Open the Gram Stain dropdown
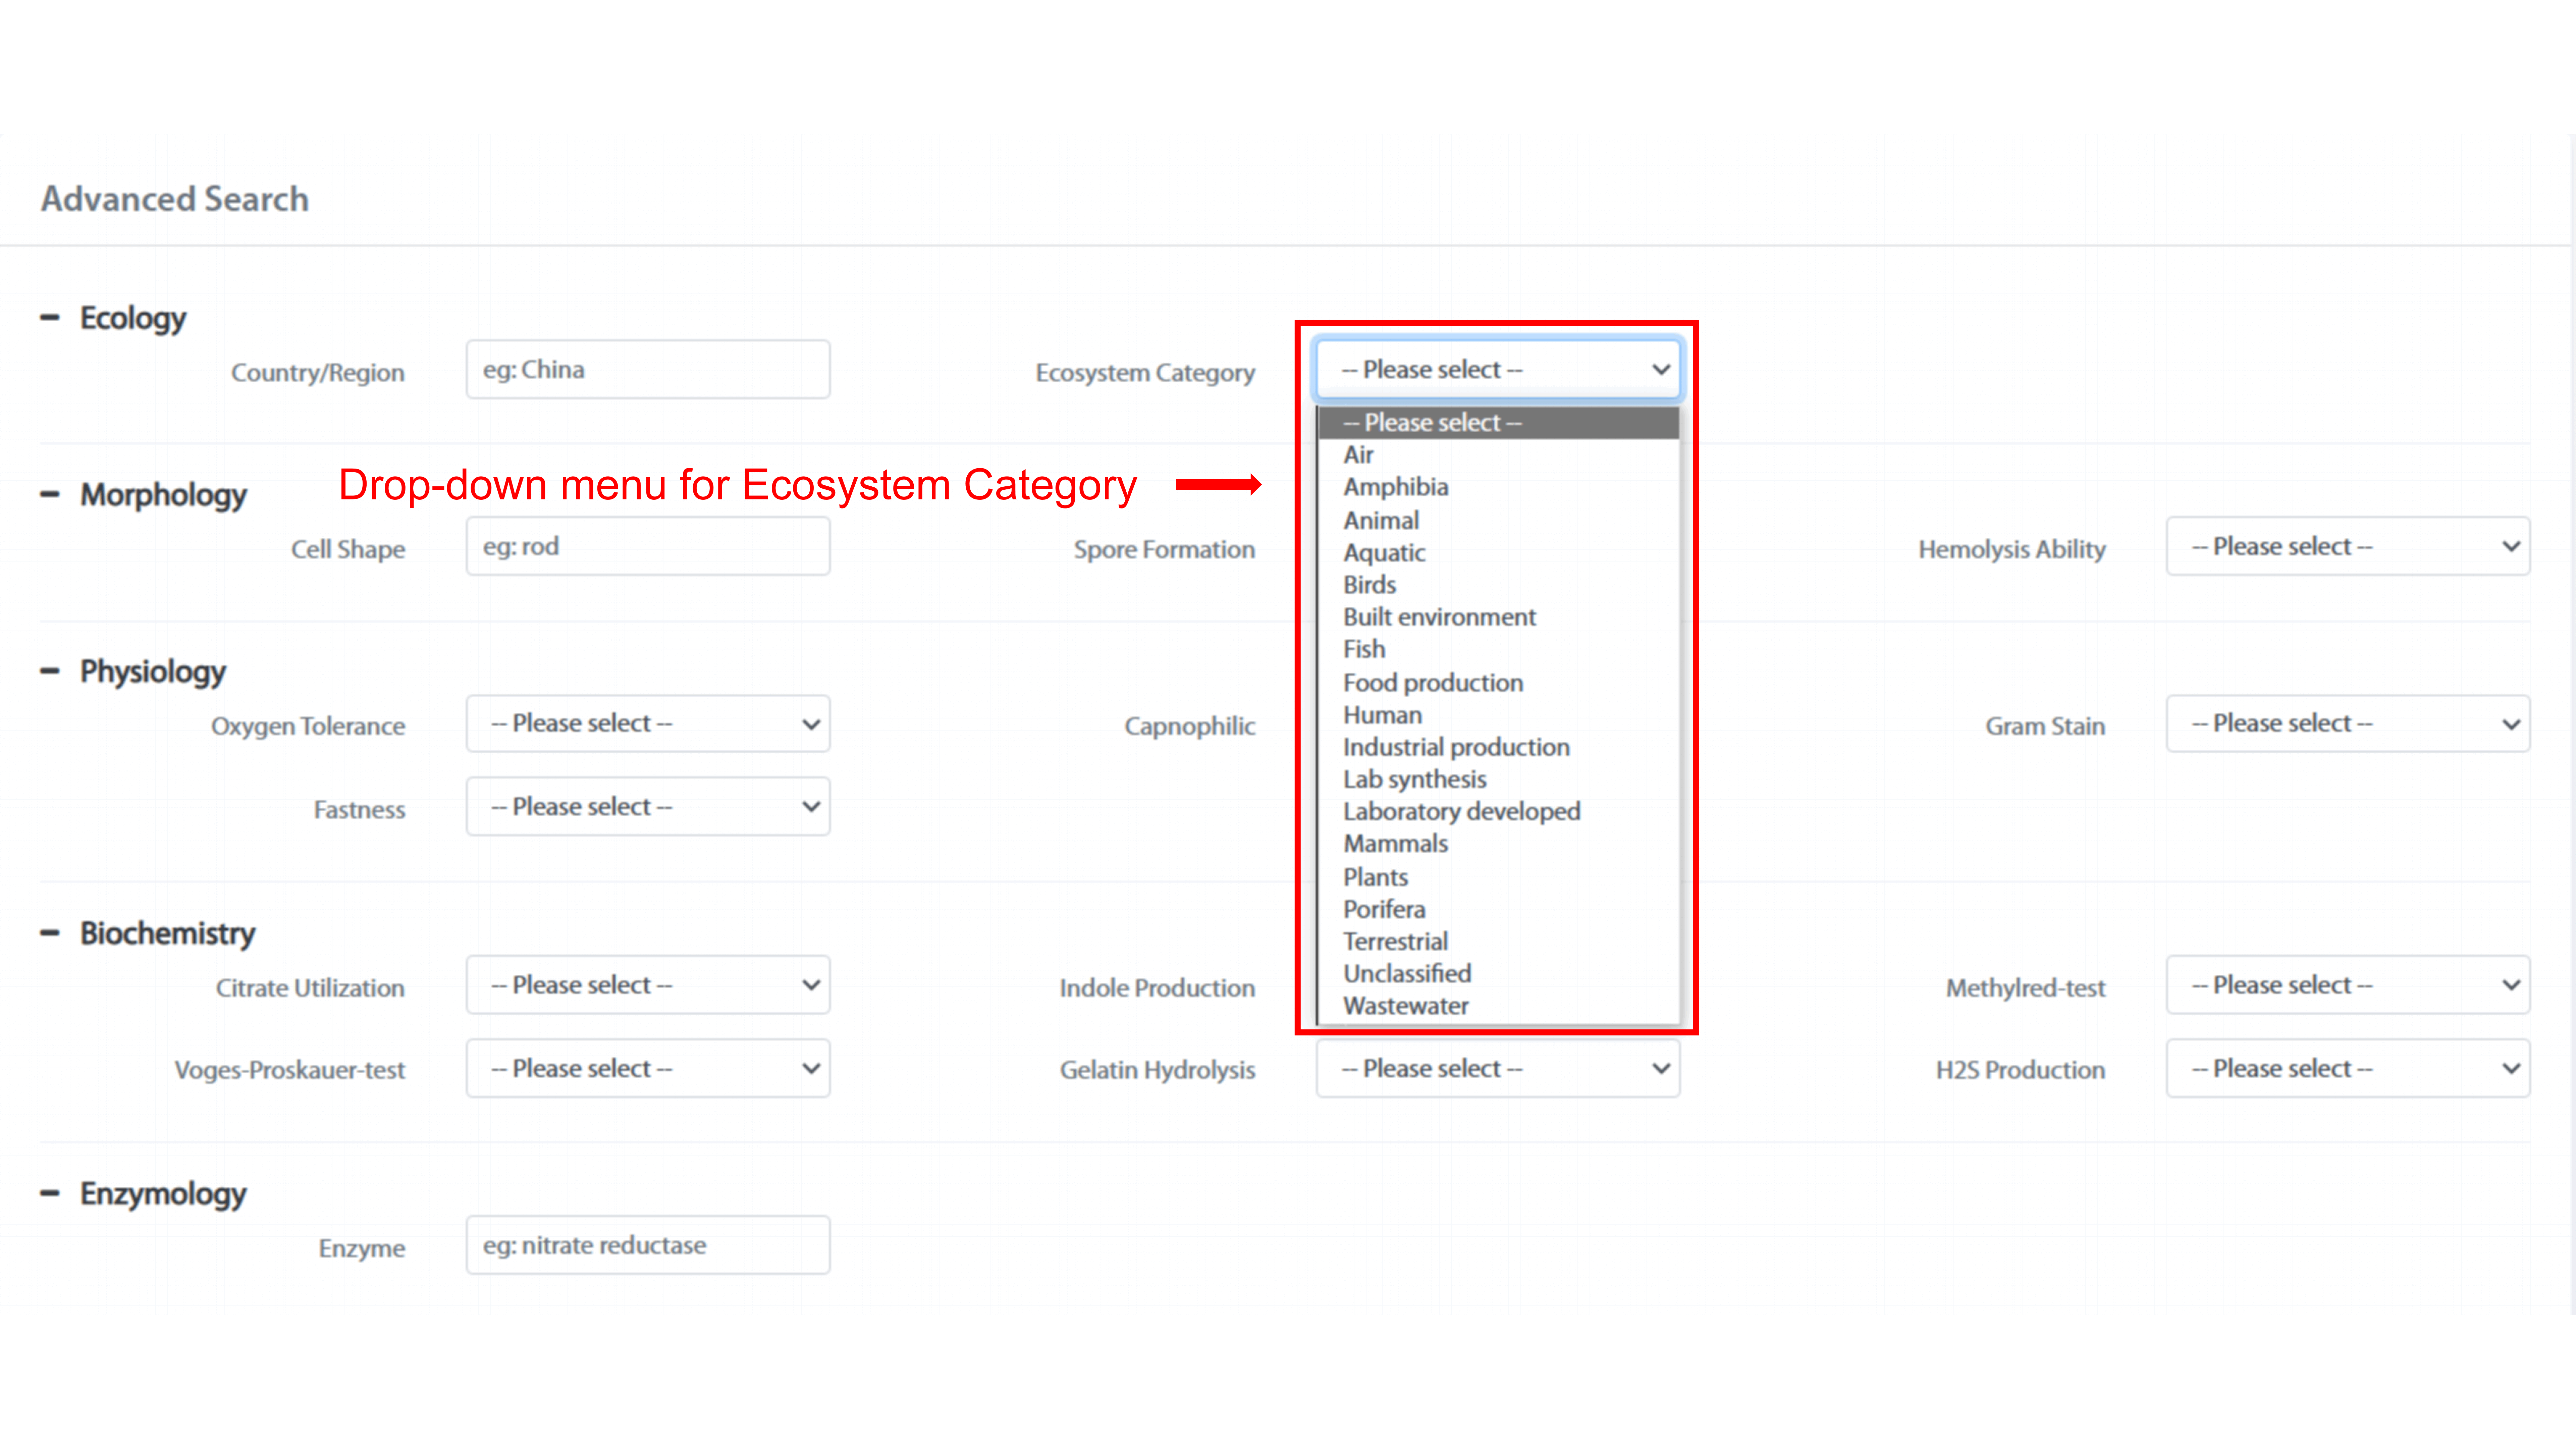This screenshot has width=2576, height=1449. [2348, 723]
